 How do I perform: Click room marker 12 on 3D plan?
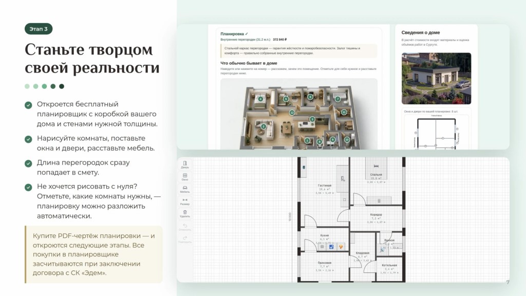pyautogui.click(x=292, y=113)
